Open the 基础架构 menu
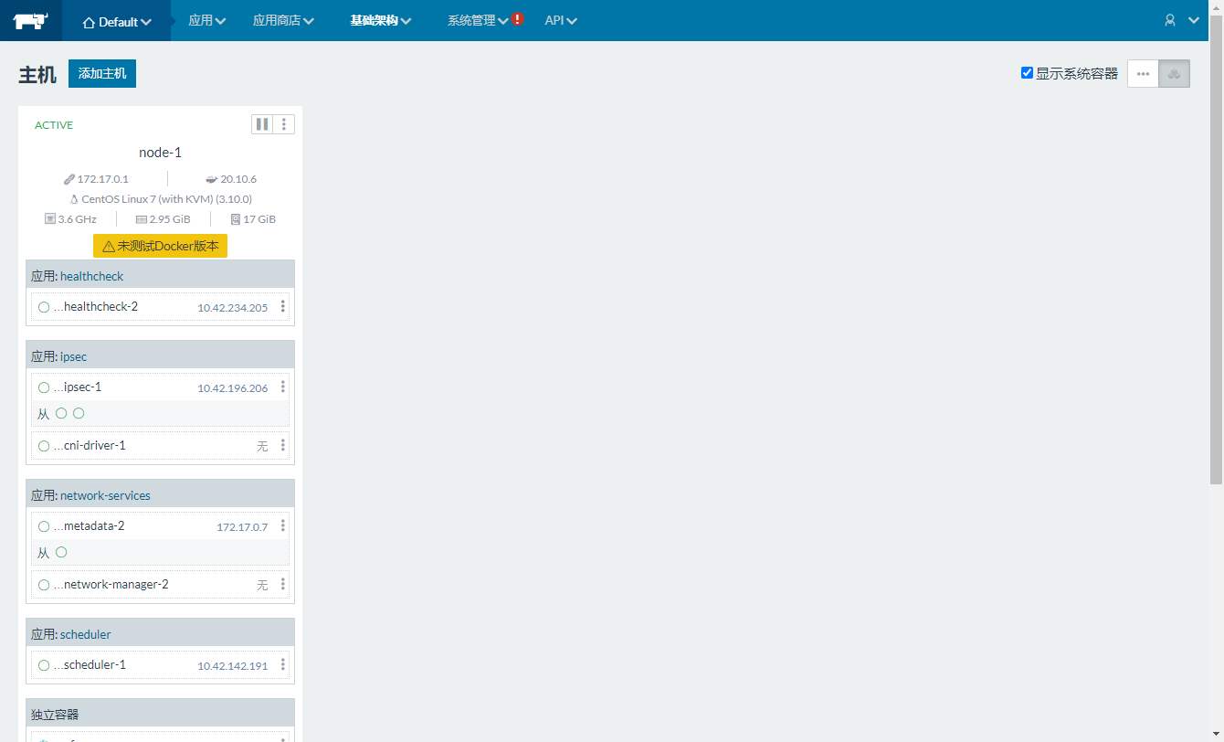This screenshot has height=742, width=1224. tap(380, 20)
